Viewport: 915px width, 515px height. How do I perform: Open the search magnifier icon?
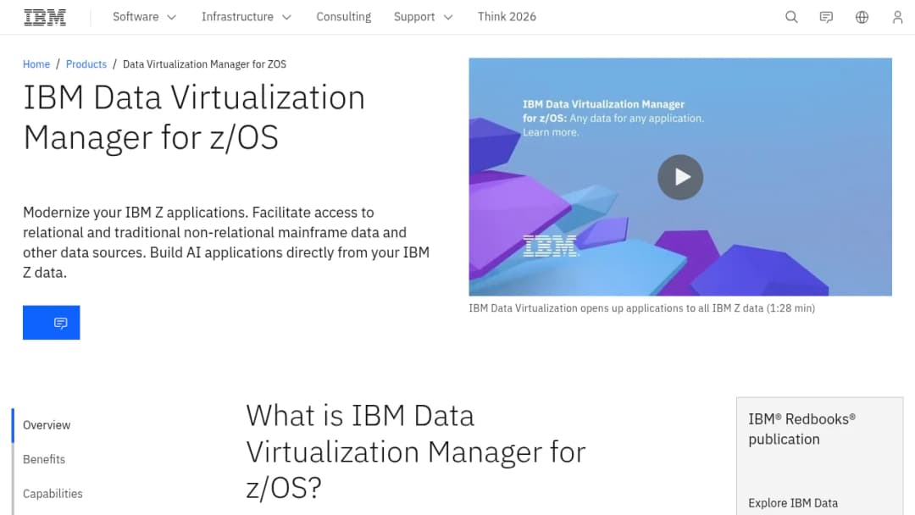(x=791, y=17)
